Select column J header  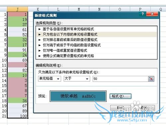(x=18, y=9)
